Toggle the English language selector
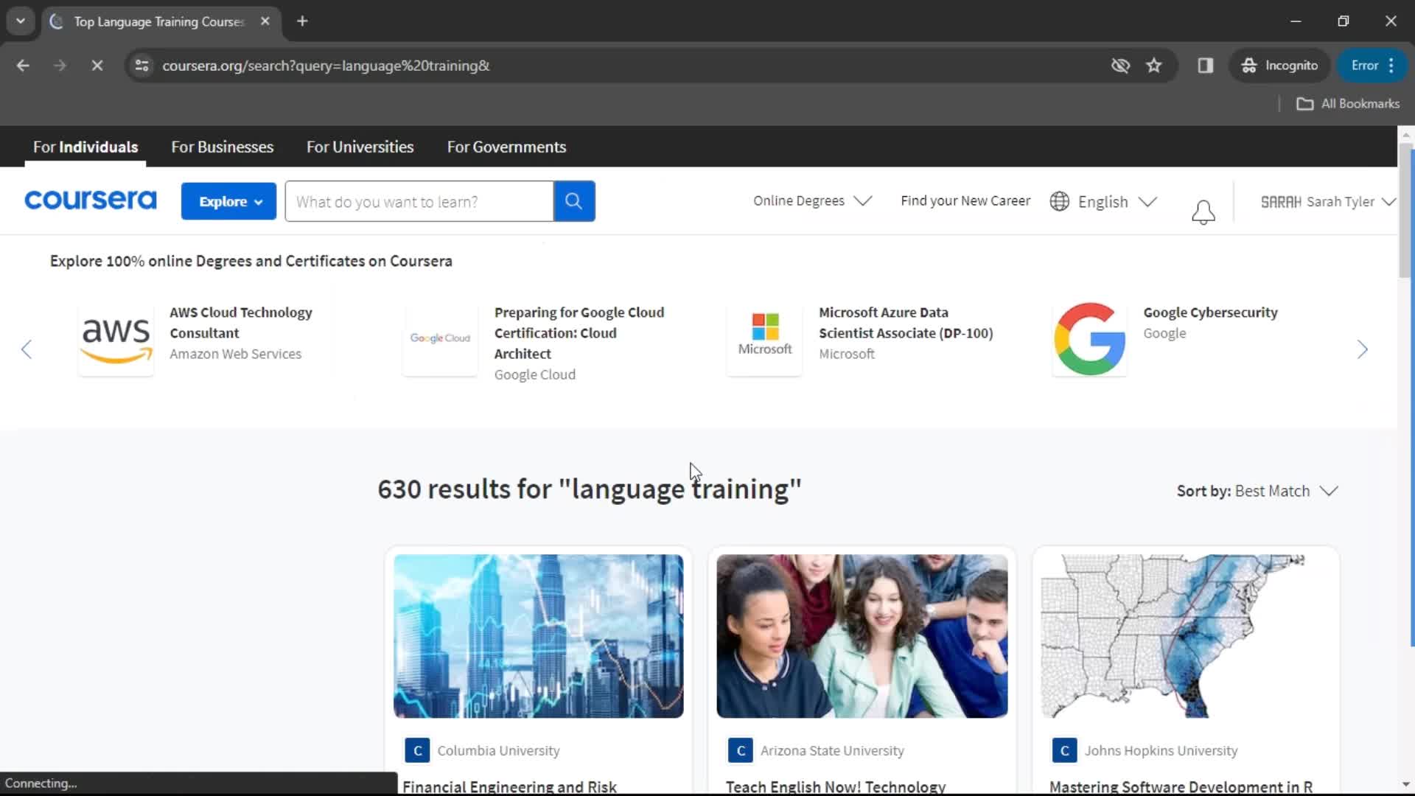This screenshot has width=1415, height=796. (1102, 201)
